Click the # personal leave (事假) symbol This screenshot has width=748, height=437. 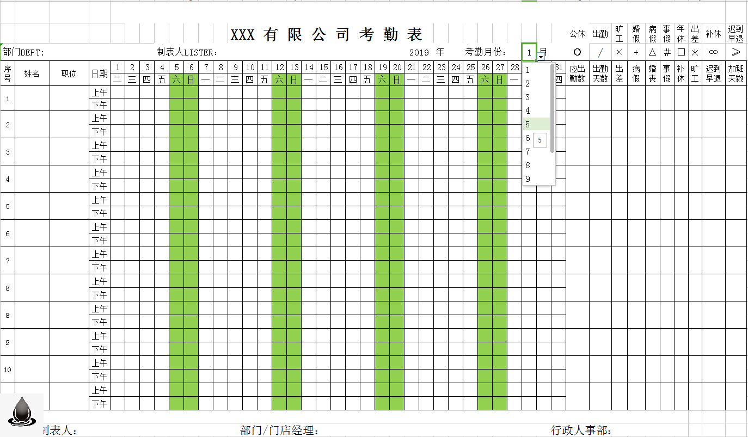point(667,52)
